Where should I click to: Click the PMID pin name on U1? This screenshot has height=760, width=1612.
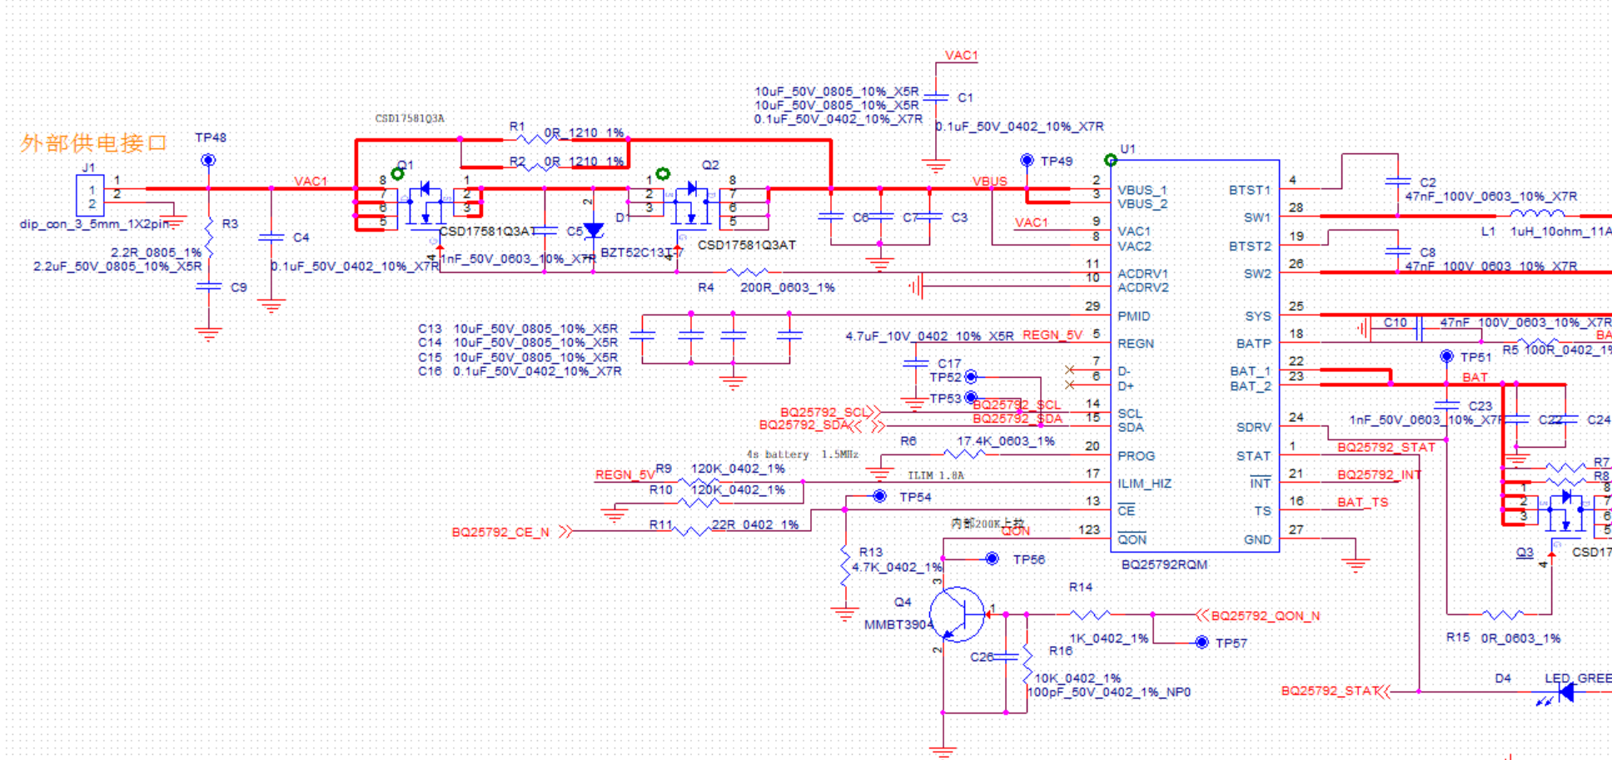click(x=1134, y=316)
